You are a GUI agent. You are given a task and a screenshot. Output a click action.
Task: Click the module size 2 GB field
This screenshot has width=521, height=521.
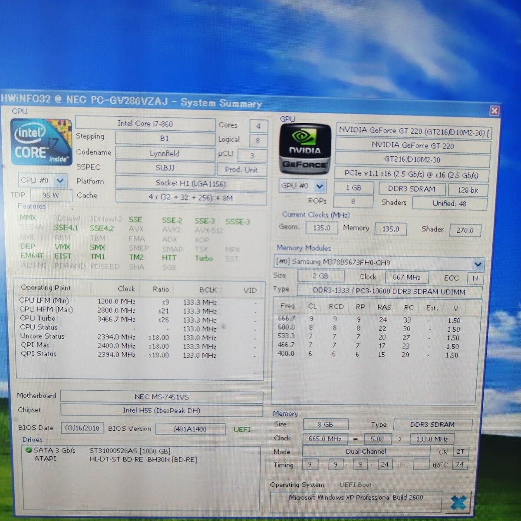320,276
